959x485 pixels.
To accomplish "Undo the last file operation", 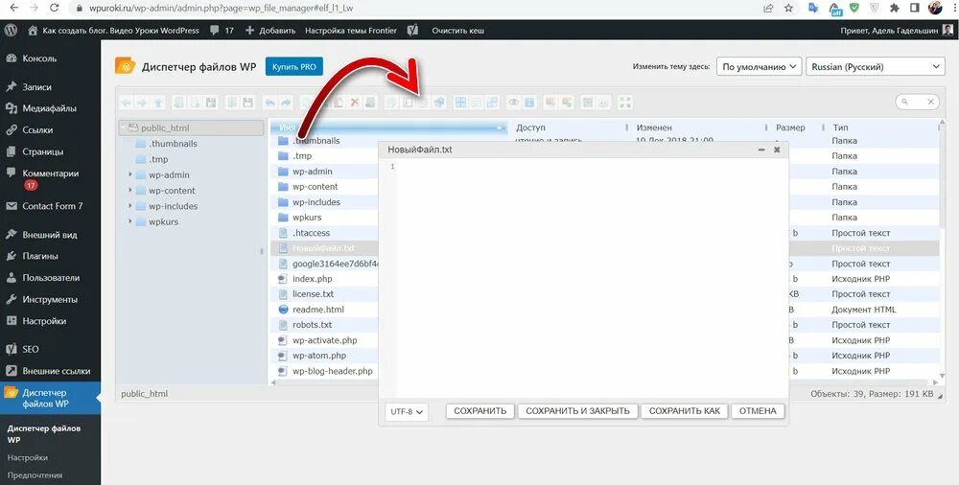I will pos(269,103).
